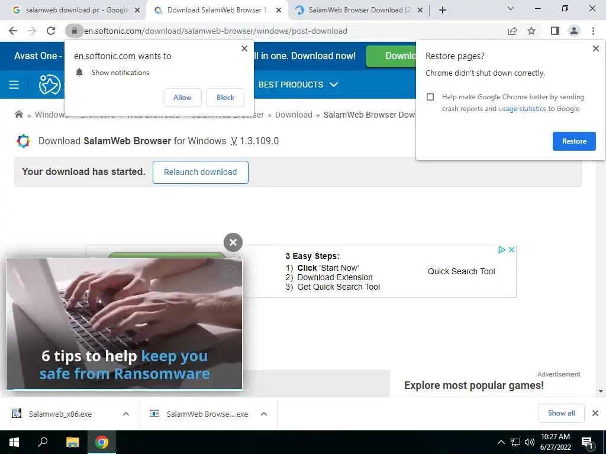
Task: Click ransomware tips video thumbnail
Action: 124,324
